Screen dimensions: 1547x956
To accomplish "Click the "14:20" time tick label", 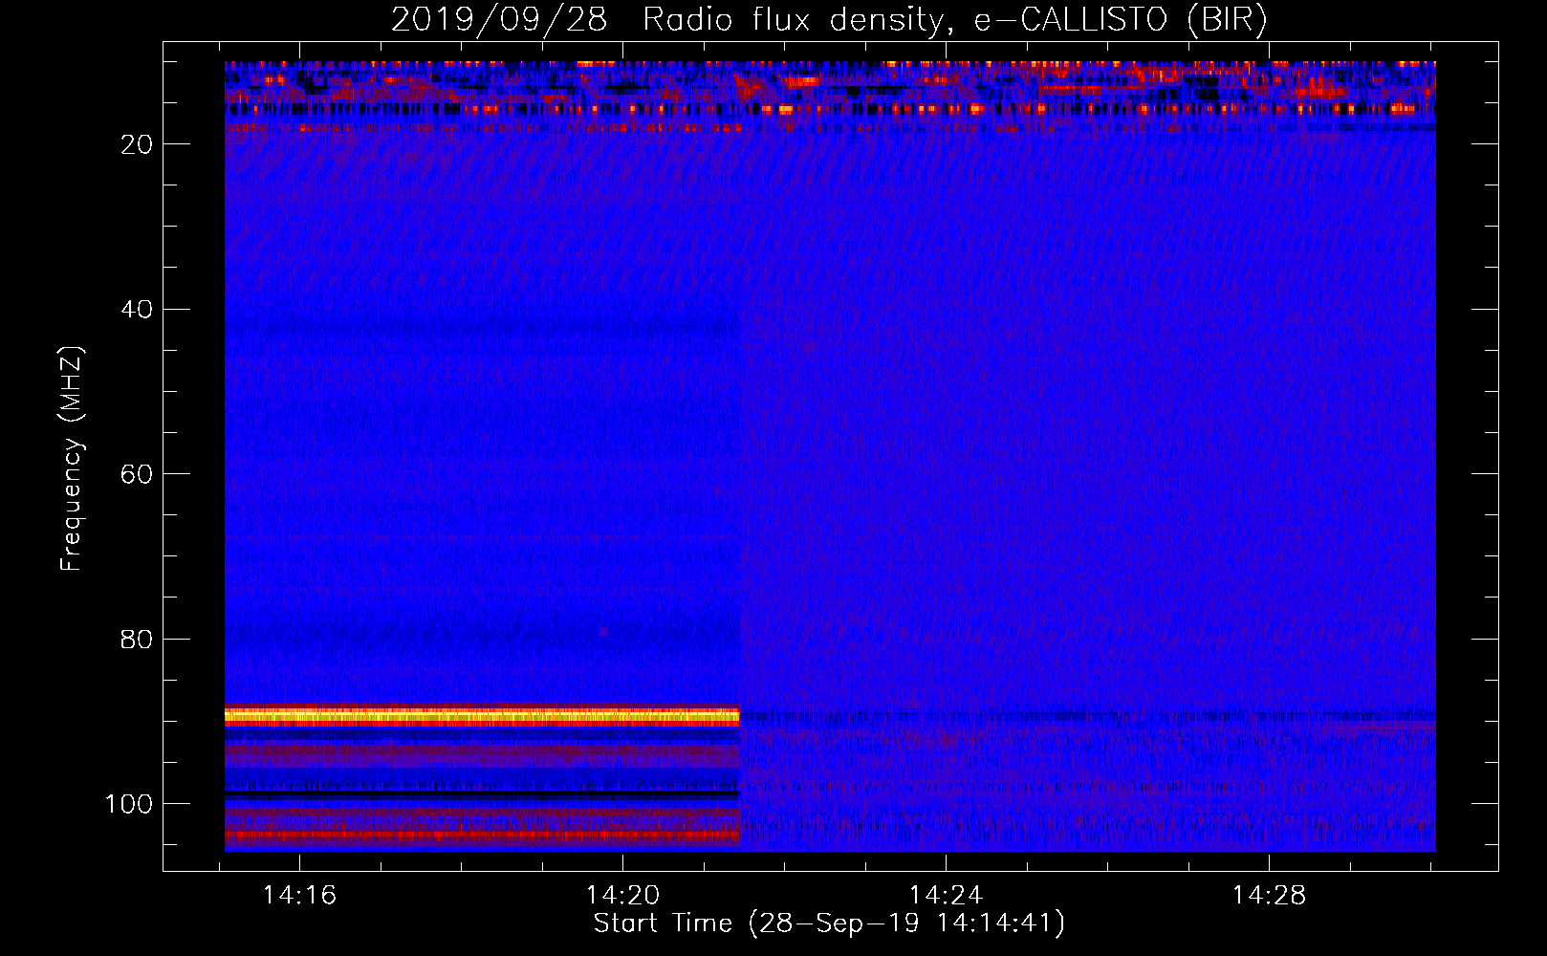I will tap(623, 896).
